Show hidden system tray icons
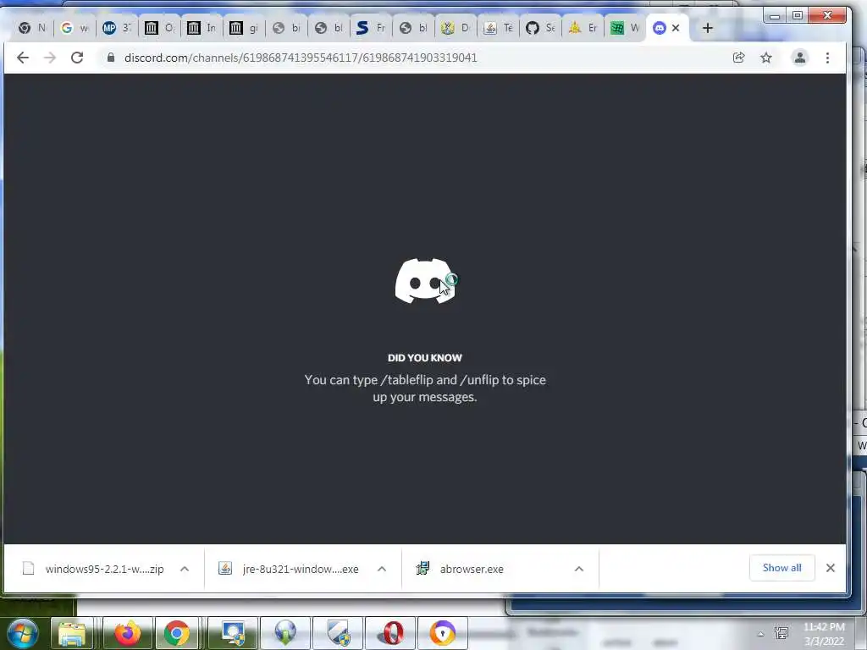Image resolution: width=867 pixels, height=650 pixels. [761, 634]
